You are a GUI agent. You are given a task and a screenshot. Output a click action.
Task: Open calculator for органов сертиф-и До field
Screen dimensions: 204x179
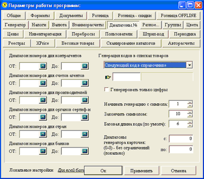click(85, 117)
